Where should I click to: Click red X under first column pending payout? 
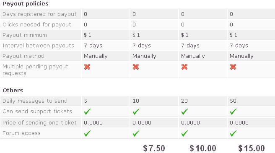(87, 67)
